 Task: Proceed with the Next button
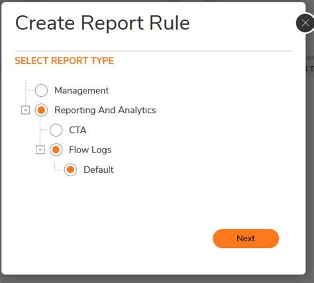coord(246,239)
